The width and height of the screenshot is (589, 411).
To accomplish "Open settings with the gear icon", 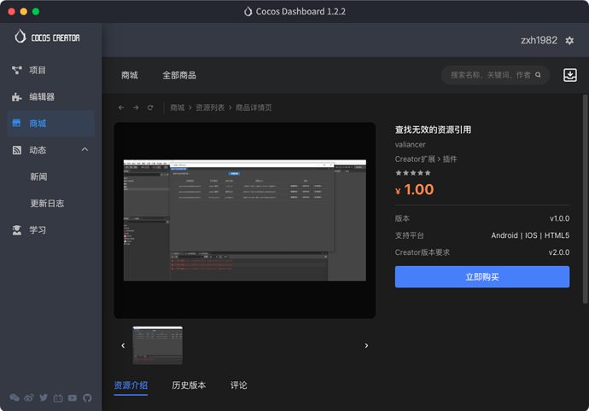I will tap(569, 41).
